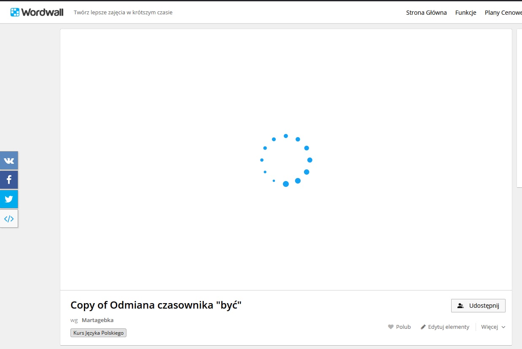Viewport: 522px width, 349px height.
Task: Share via the Twitter icon
Action: [x=9, y=199]
